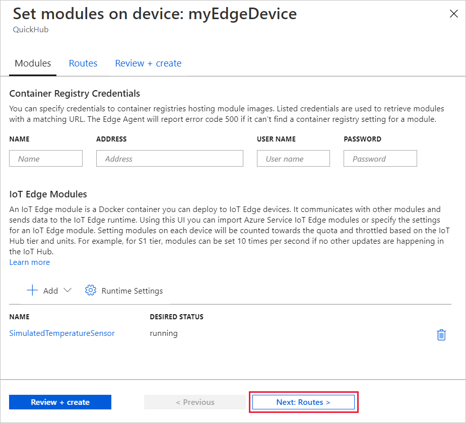Switch to the Review + create tab
Screen dimensions: 466x423
148,63
